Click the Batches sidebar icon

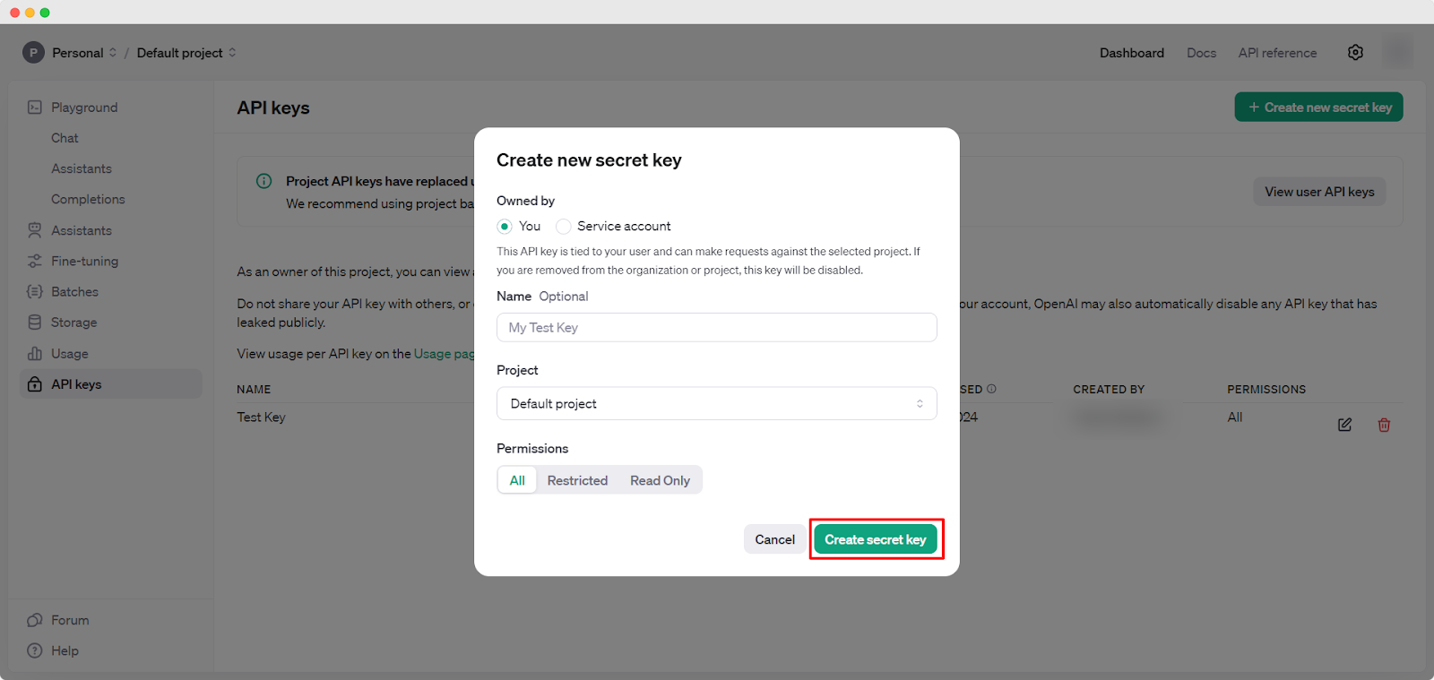pyautogui.click(x=35, y=292)
